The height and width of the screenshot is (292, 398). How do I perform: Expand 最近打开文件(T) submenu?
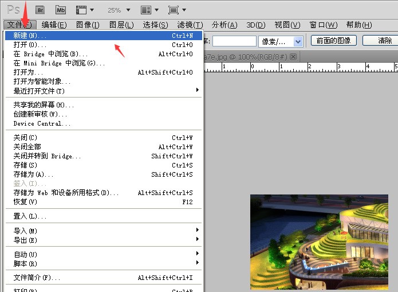click(104, 91)
